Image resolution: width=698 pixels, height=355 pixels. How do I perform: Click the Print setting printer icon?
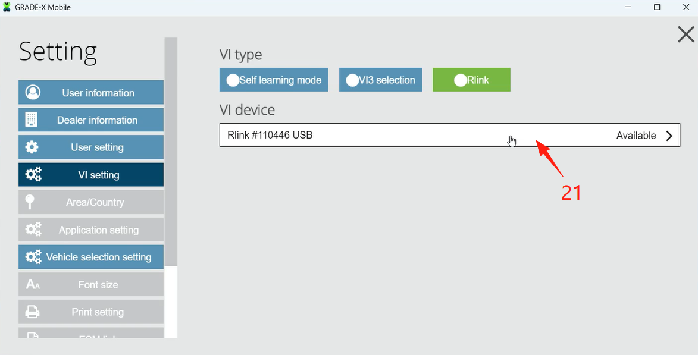pos(32,312)
